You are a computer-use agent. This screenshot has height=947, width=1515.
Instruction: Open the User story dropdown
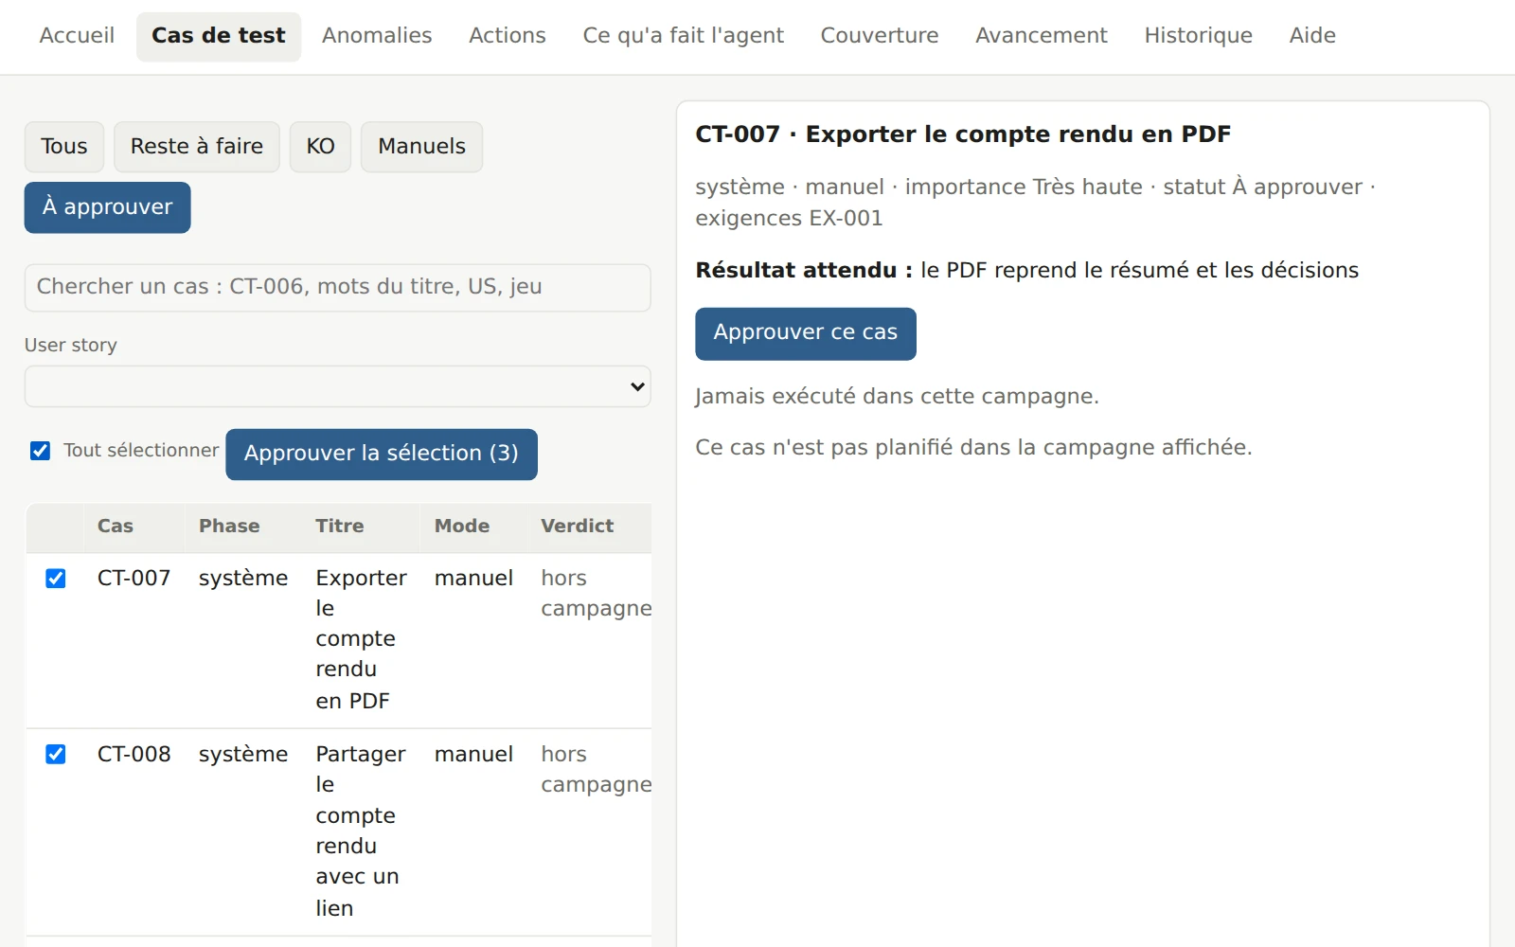pyautogui.click(x=338, y=386)
